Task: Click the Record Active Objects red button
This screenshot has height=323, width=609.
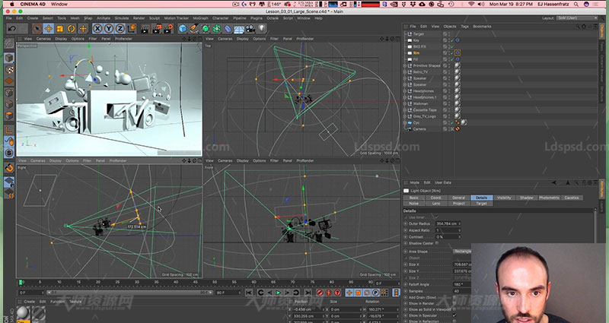Action: point(320,293)
